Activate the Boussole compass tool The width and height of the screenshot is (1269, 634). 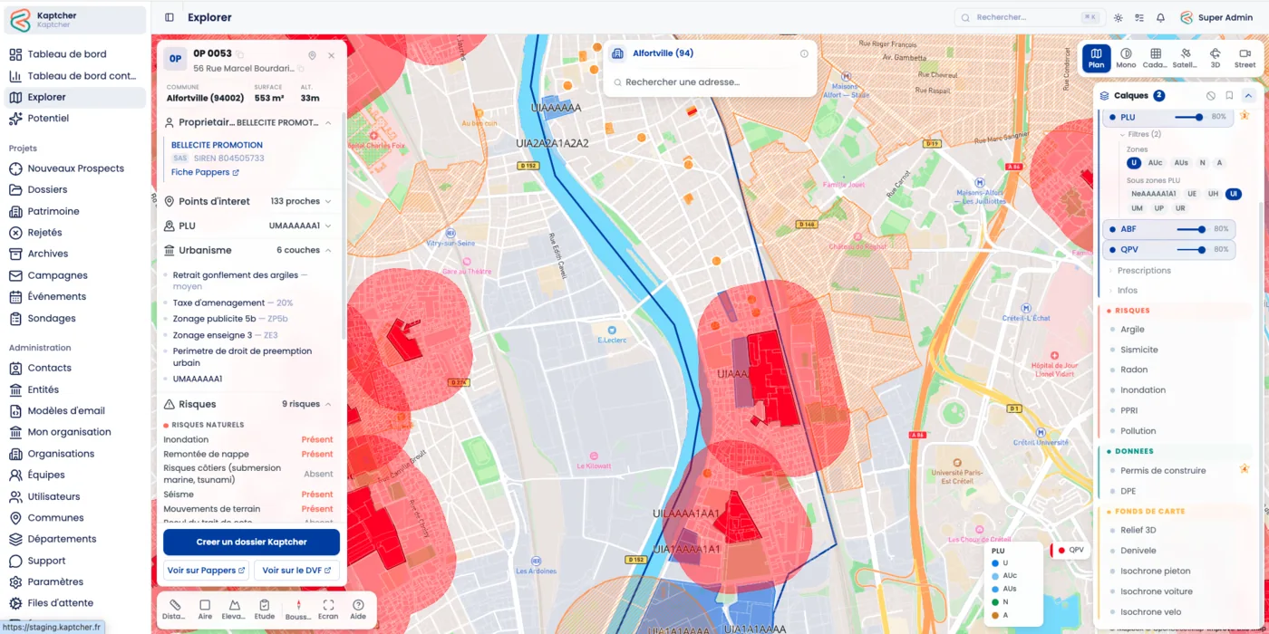tap(298, 610)
